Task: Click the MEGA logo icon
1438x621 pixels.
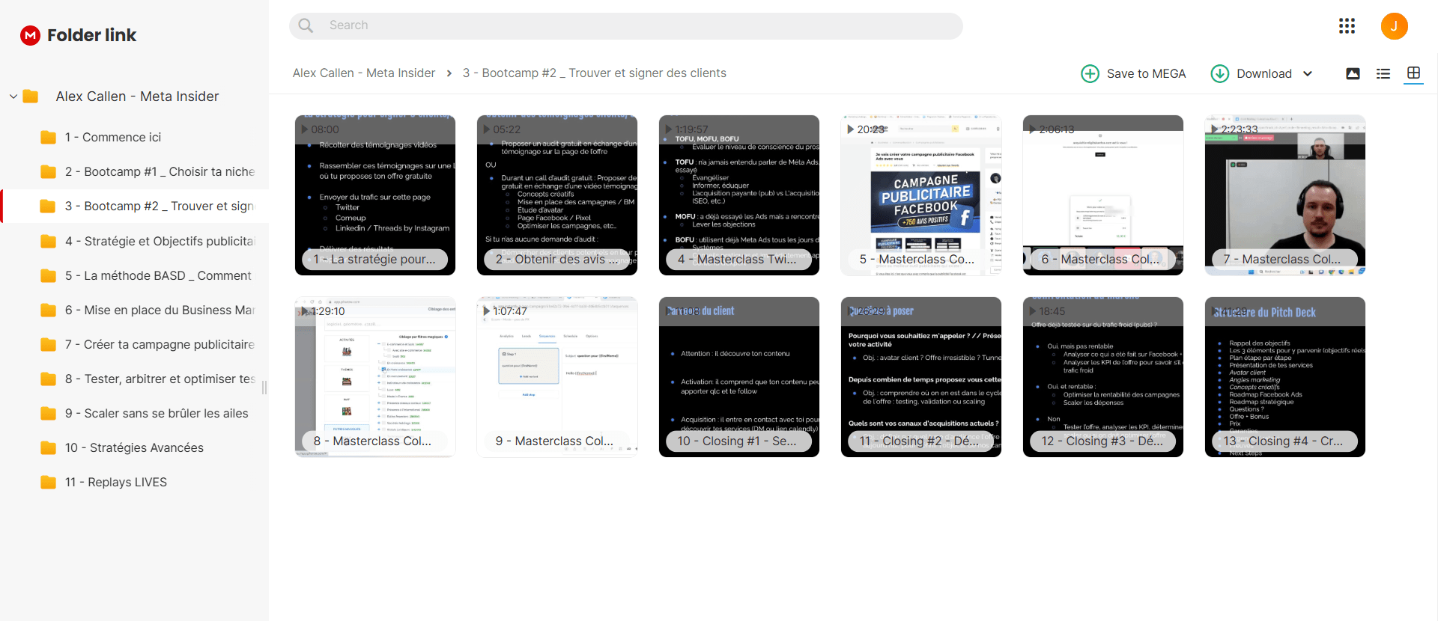Action: [x=30, y=35]
